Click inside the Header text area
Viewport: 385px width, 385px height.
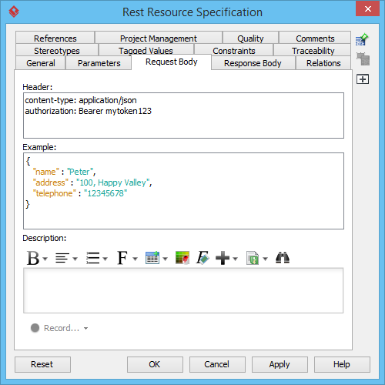click(183, 115)
